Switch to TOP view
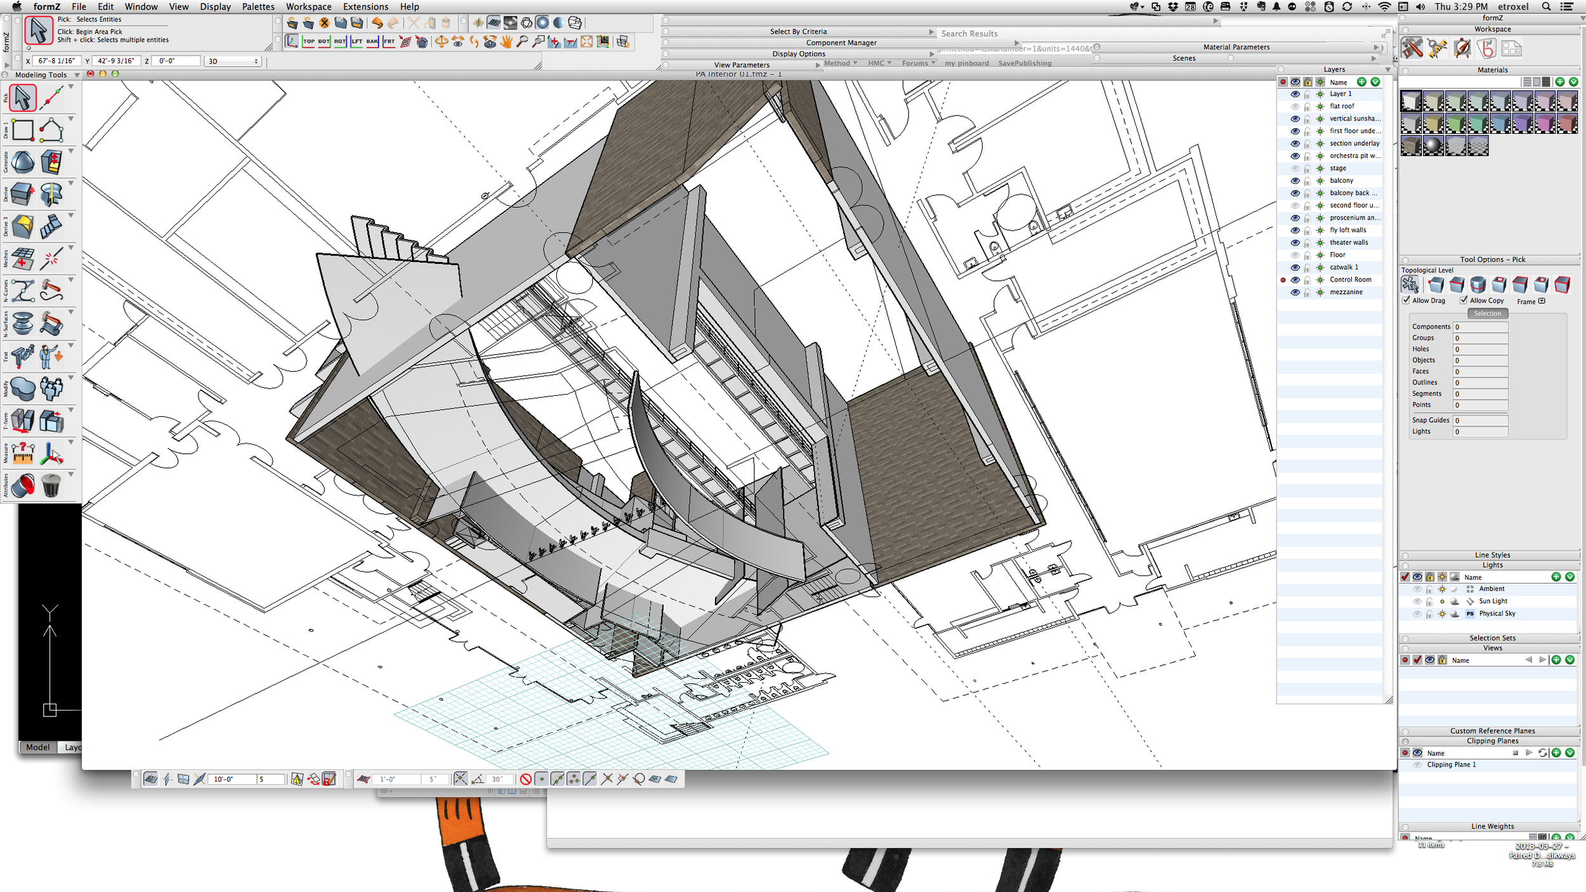This screenshot has width=1586, height=892. 309,42
